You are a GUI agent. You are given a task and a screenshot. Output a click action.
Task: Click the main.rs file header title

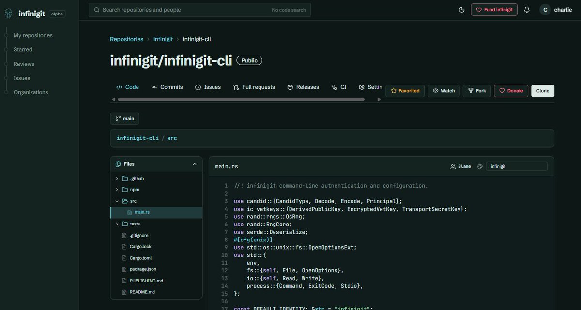(x=227, y=166)
